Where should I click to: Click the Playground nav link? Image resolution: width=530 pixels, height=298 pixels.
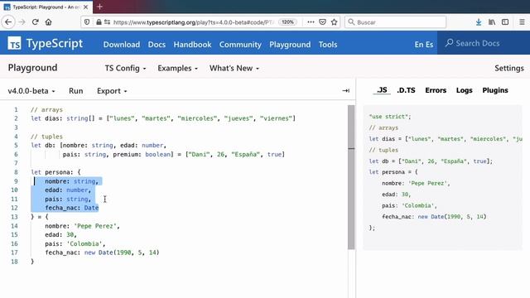[x=290, y=45]
